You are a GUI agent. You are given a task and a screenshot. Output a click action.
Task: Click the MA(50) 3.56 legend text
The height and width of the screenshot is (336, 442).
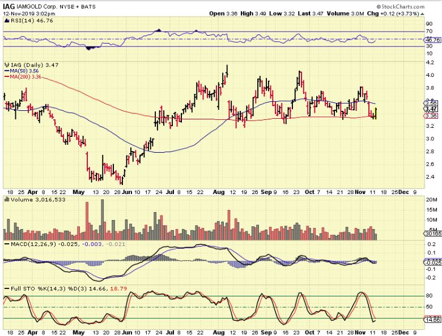tap(24, 71)
